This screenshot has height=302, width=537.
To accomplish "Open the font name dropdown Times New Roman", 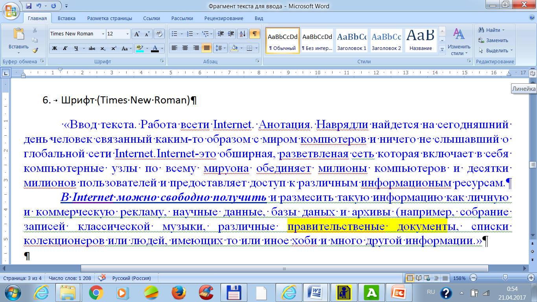I will pyautogui.click(x=103, y=34).
